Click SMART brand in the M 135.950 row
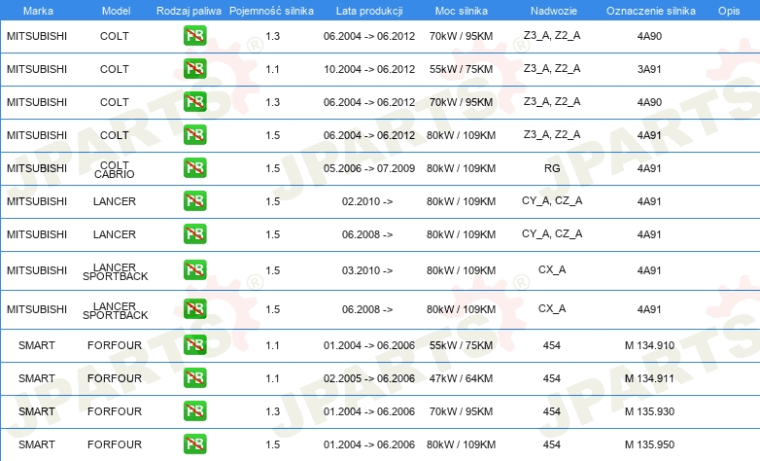The image size is (760, 461). point(37,444)
